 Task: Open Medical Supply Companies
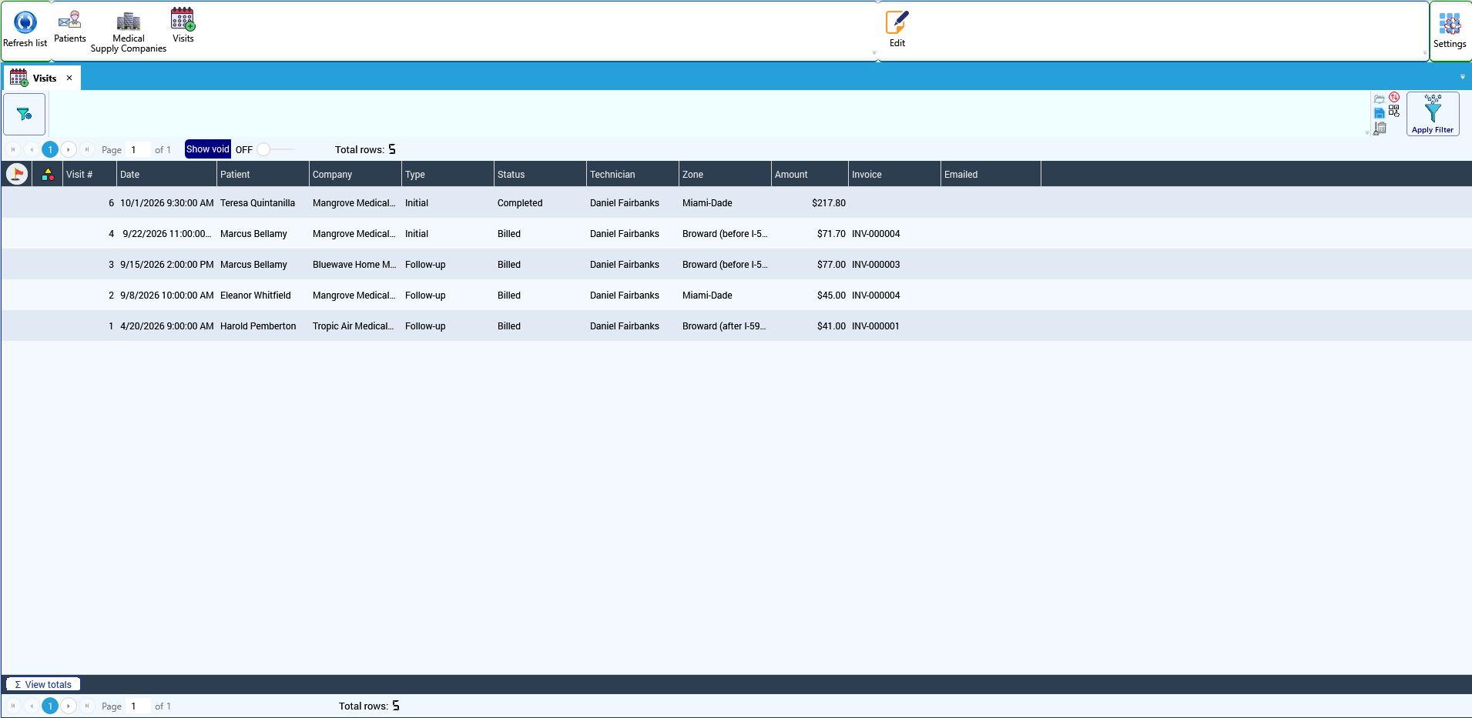pyautogui.click(x=128, y=32)
